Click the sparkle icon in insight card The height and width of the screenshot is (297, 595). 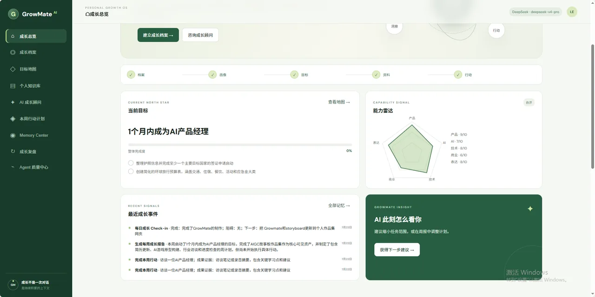click(x=530, y=209)
